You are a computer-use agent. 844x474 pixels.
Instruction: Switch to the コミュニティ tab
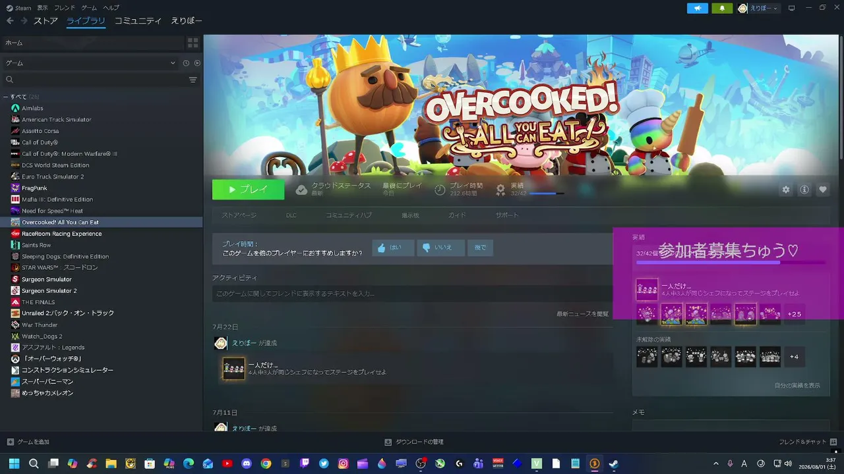pyautogui.click(x=138, y=21)
